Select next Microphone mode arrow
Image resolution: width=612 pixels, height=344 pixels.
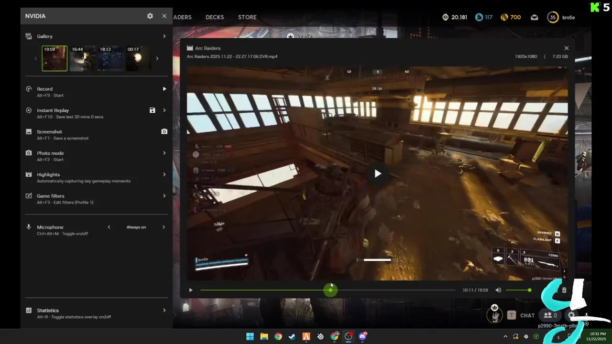(x=164, y=227)
